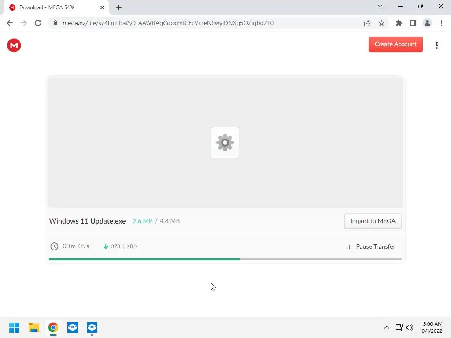This screenshot has height=338, width=451.
Task: Open Chrome profile avatar
Action: coord(427,23)
